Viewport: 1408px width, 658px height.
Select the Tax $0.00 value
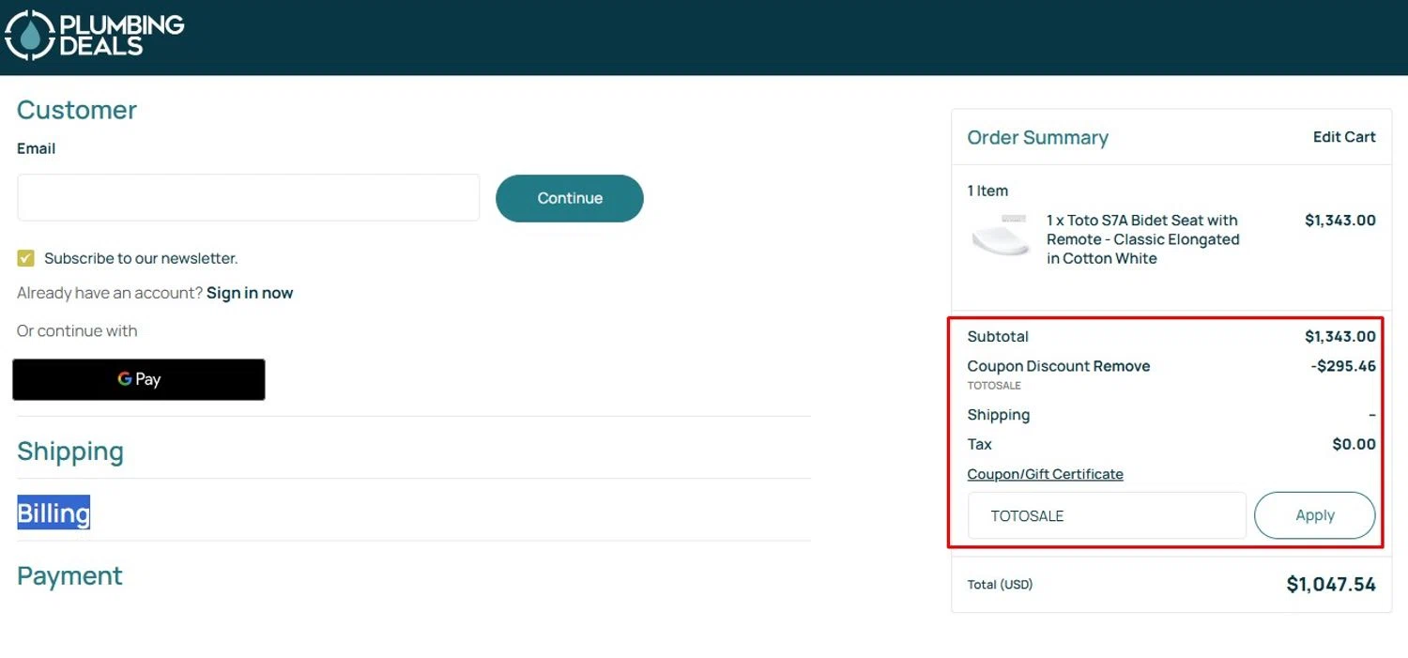[x=1354, y=444]
